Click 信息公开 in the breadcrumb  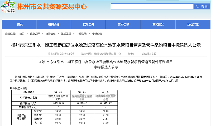[35, 34]
